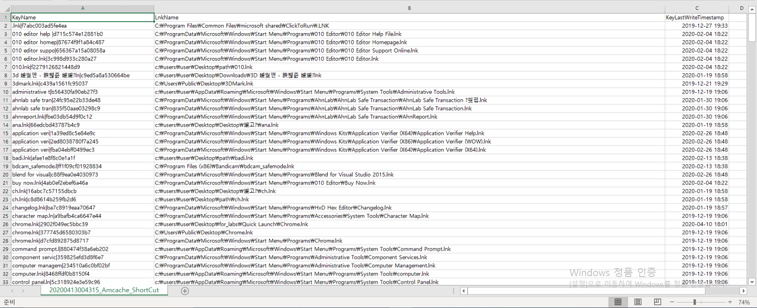Select cell with ClickToRun.LNK path

(x=409, y=26)
